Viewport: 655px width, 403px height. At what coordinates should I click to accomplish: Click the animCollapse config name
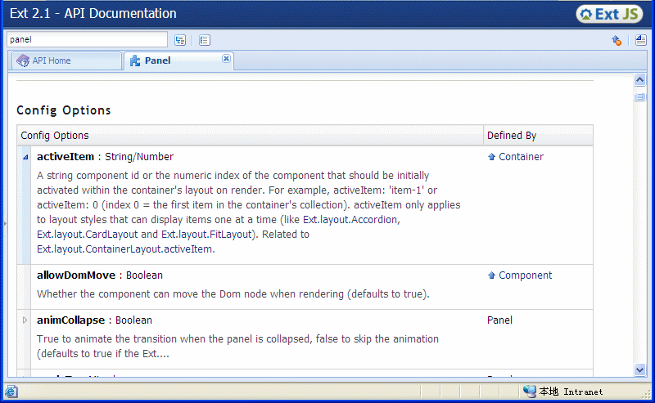70,320
